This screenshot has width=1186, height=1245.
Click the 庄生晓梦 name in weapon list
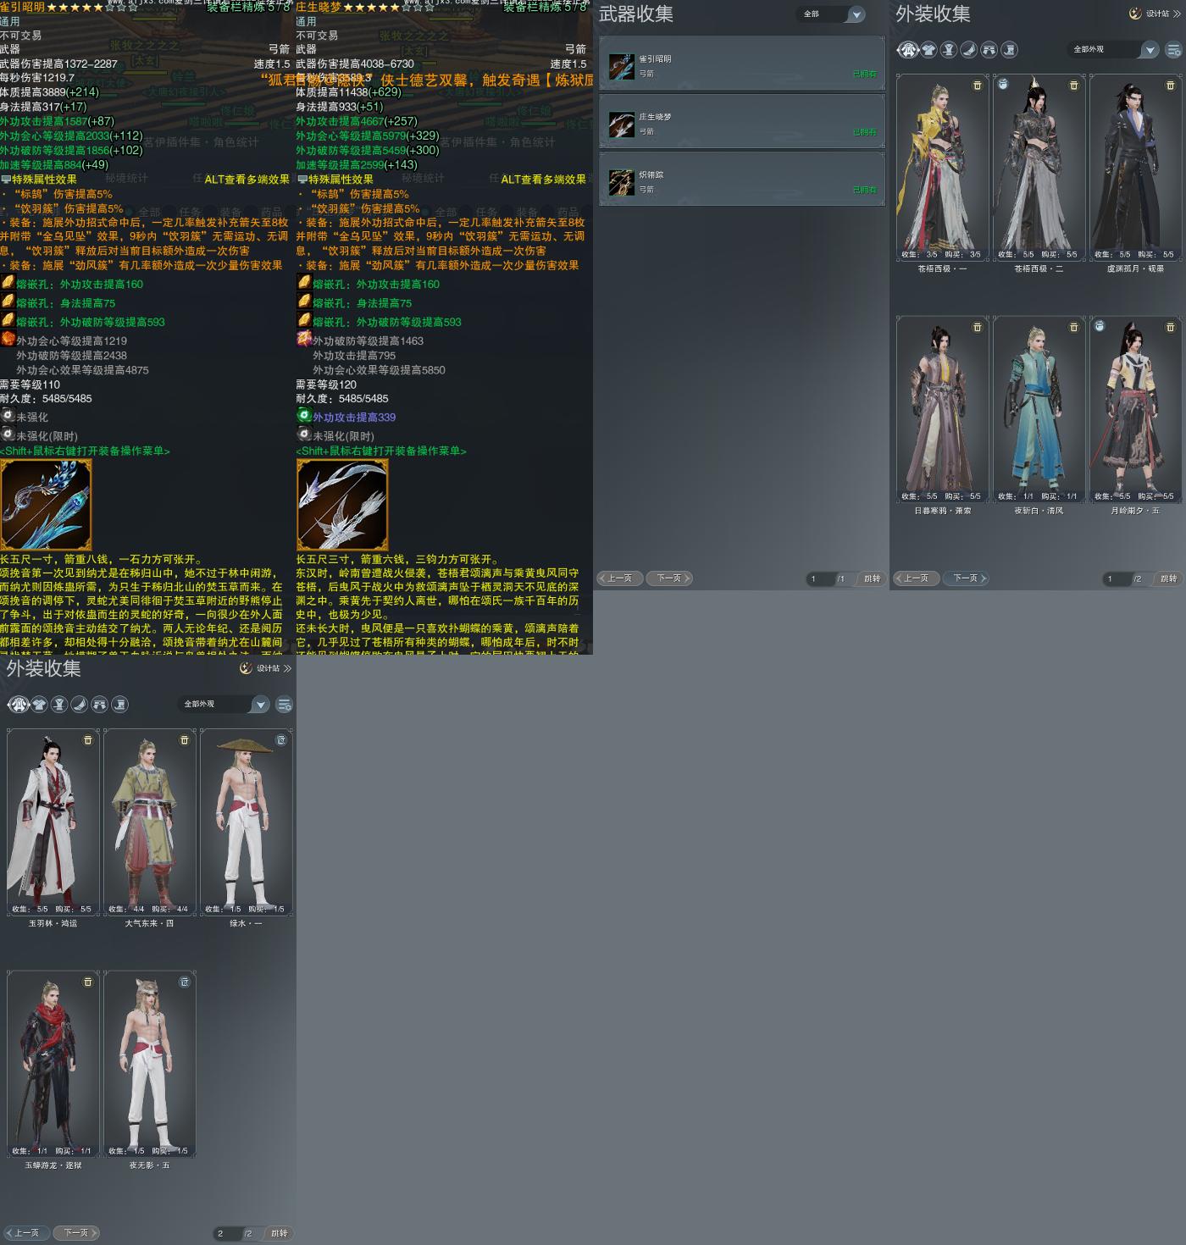(655, 117)
